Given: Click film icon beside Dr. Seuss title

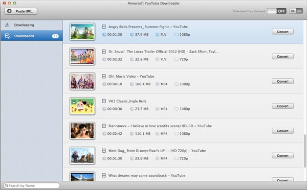Looking at the screenshot, I should click(104, 52).
